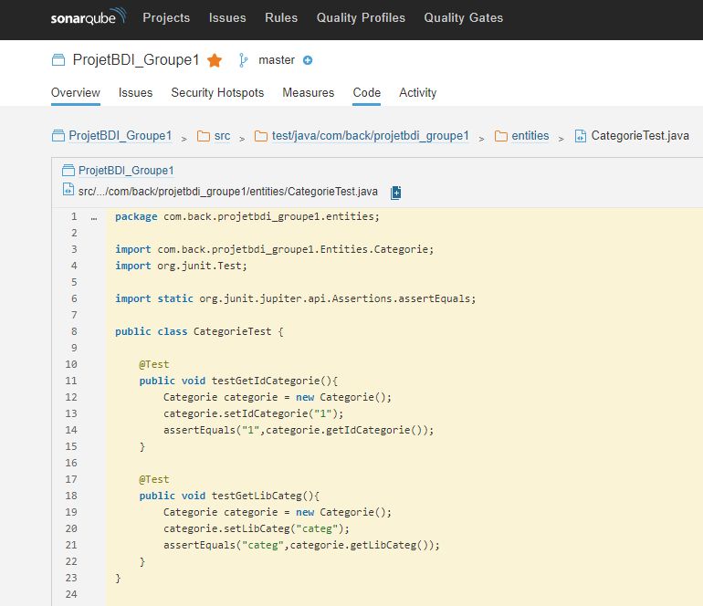
Task: Click the project icon at the start of the breadcrumb
Action: [x=58, y=135]
